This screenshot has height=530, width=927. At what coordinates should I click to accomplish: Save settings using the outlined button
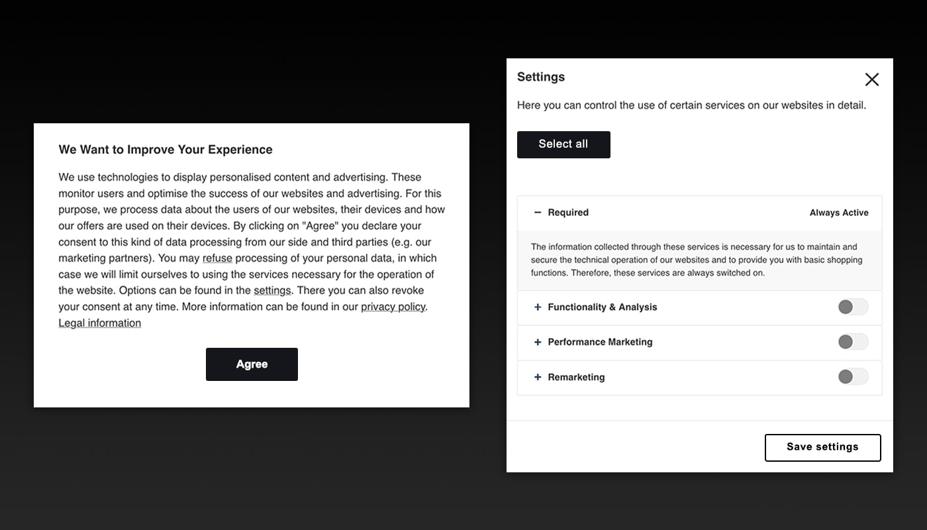[822, 447]
